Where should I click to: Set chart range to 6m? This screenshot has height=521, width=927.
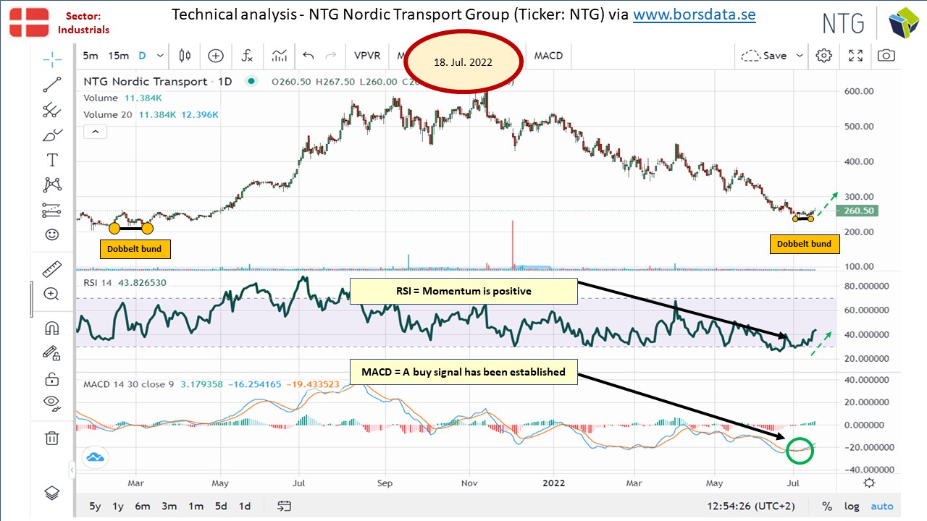[142, 507]
